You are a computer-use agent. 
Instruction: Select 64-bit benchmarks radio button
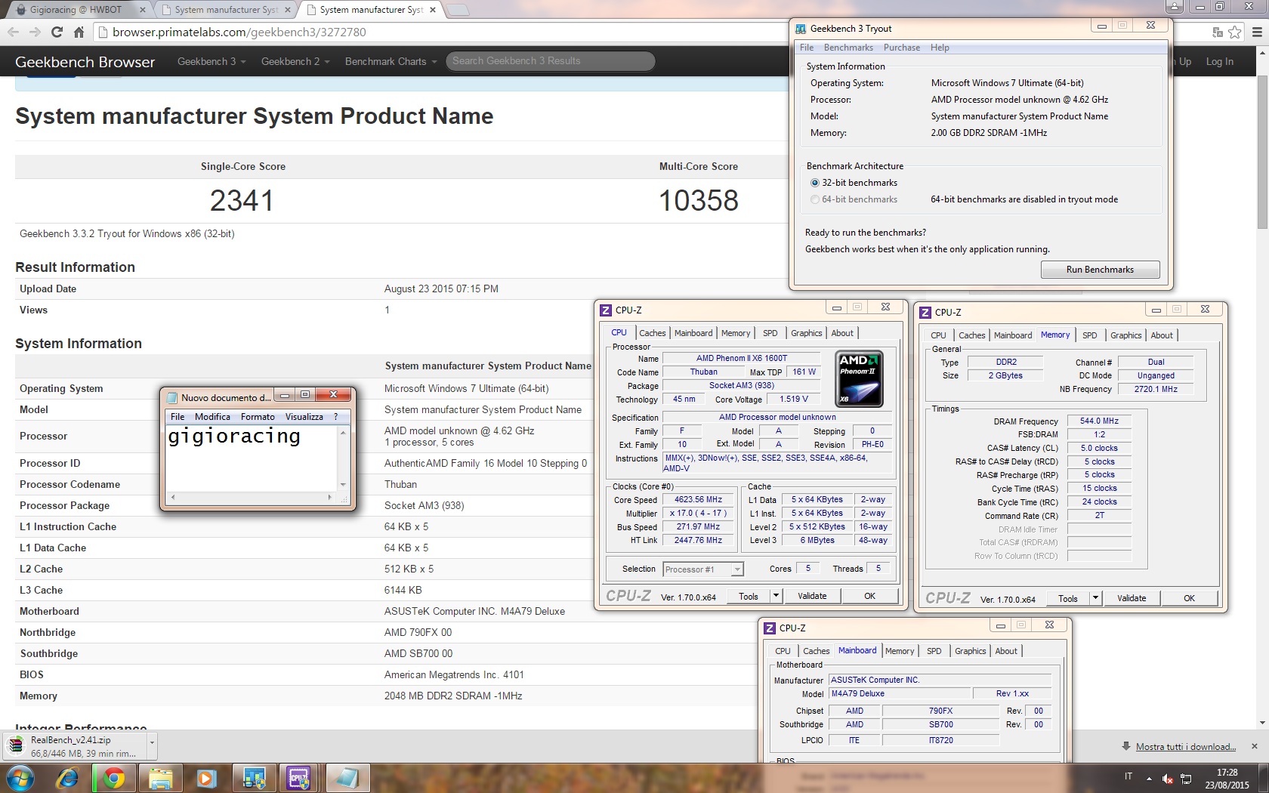click(814, 199)
